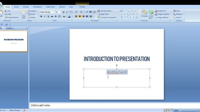
Task: Select the Elbow Connector shape
Action: [124, 14]
